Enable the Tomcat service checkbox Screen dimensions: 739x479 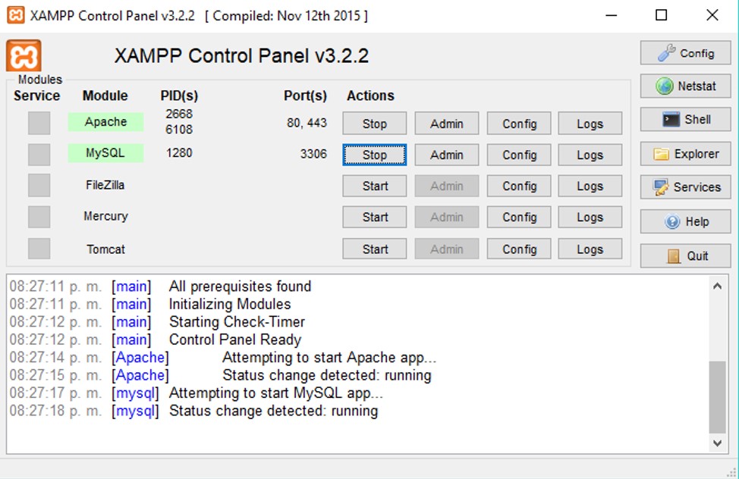[38, 249]
